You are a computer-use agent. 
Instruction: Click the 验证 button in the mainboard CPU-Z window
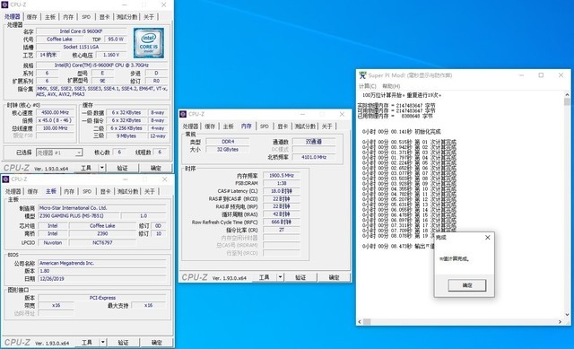tap(123, 343)
